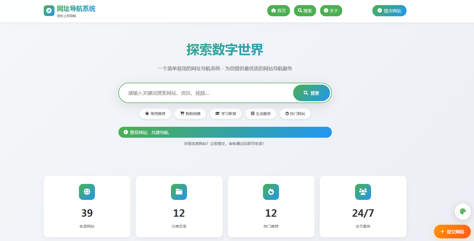Screen dimensions: 474x241
Task: Click the flame icon above 热门推荐 count
Action: point(271,192)
